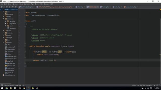Click the read-only lock icon in status bar

click(x=154, y=85)
